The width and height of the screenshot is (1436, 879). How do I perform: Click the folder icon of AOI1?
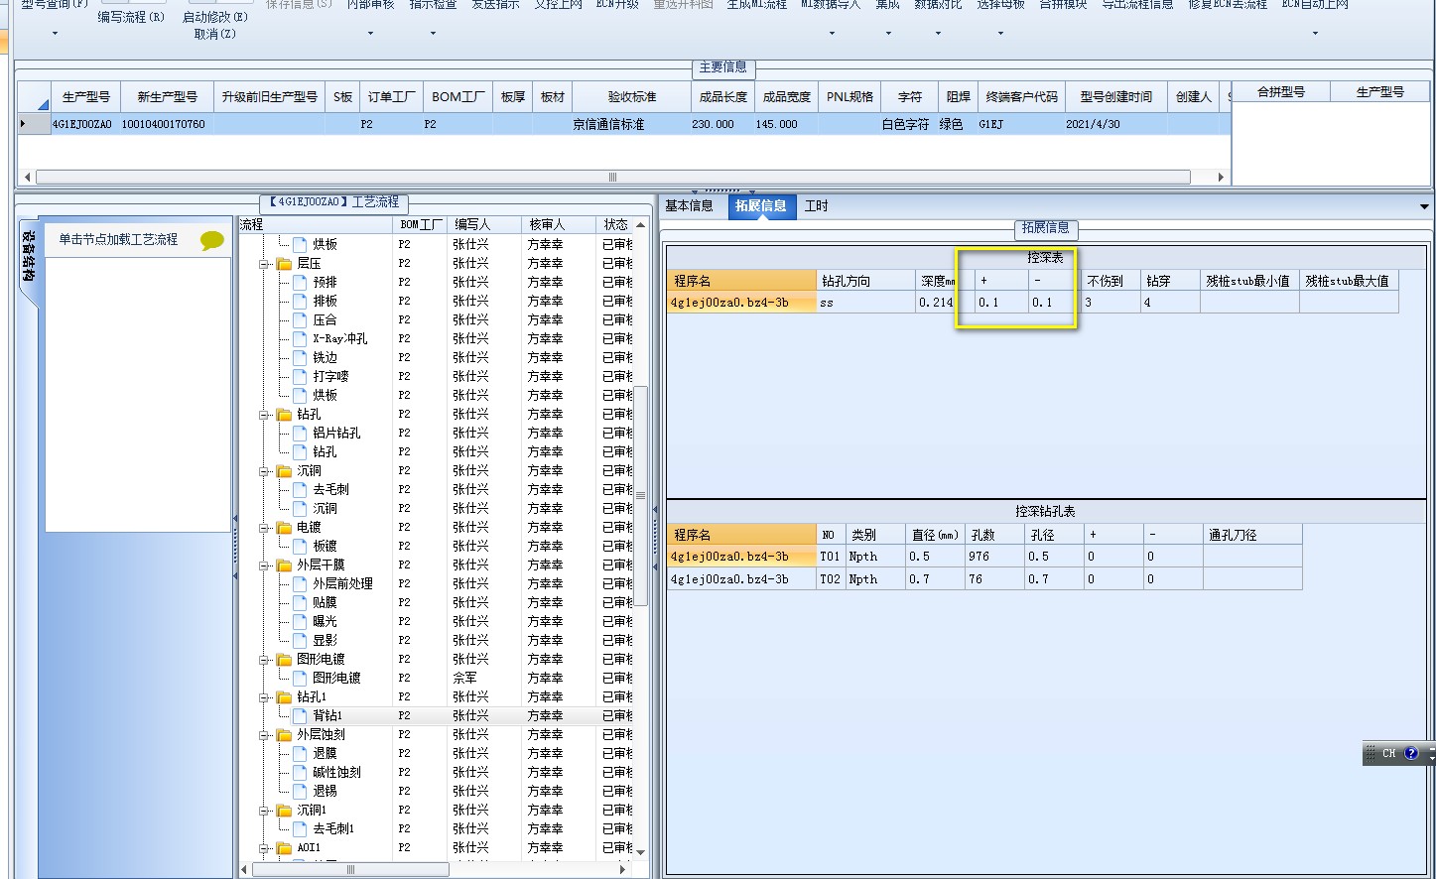point(284,848)
